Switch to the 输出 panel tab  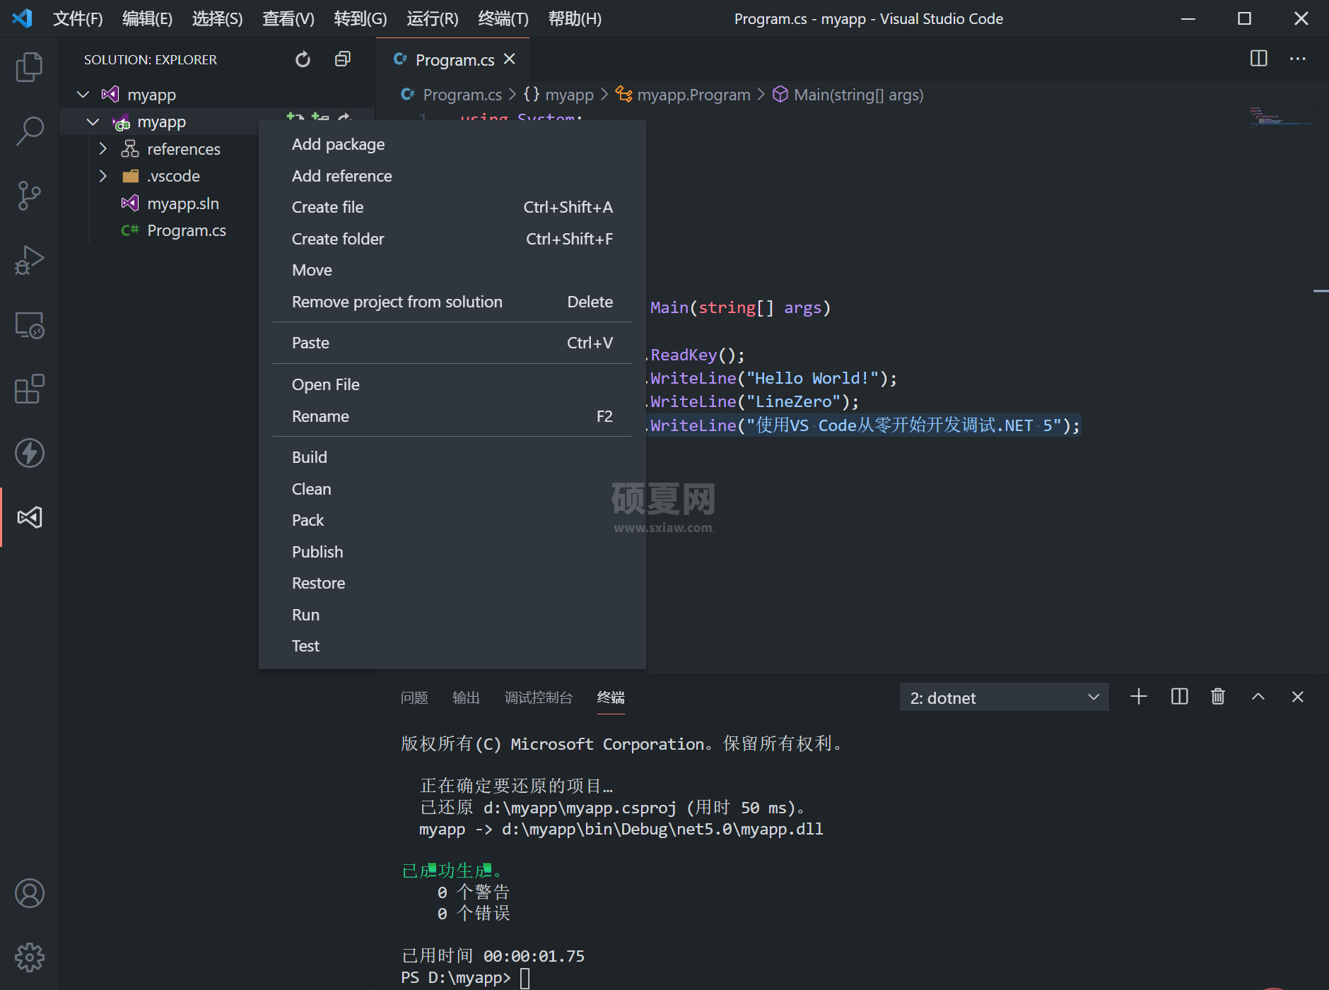tap(466, 697)
